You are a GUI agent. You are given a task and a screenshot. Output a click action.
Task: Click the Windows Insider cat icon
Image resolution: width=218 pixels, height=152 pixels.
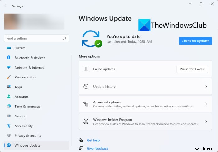coord(86,121)
